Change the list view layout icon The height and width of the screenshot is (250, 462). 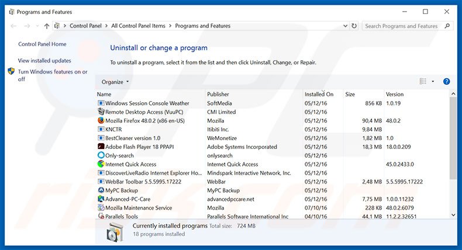[423, 81]
